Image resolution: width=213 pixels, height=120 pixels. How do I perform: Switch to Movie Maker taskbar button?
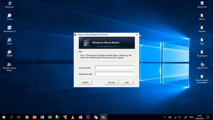pos(104,117)
